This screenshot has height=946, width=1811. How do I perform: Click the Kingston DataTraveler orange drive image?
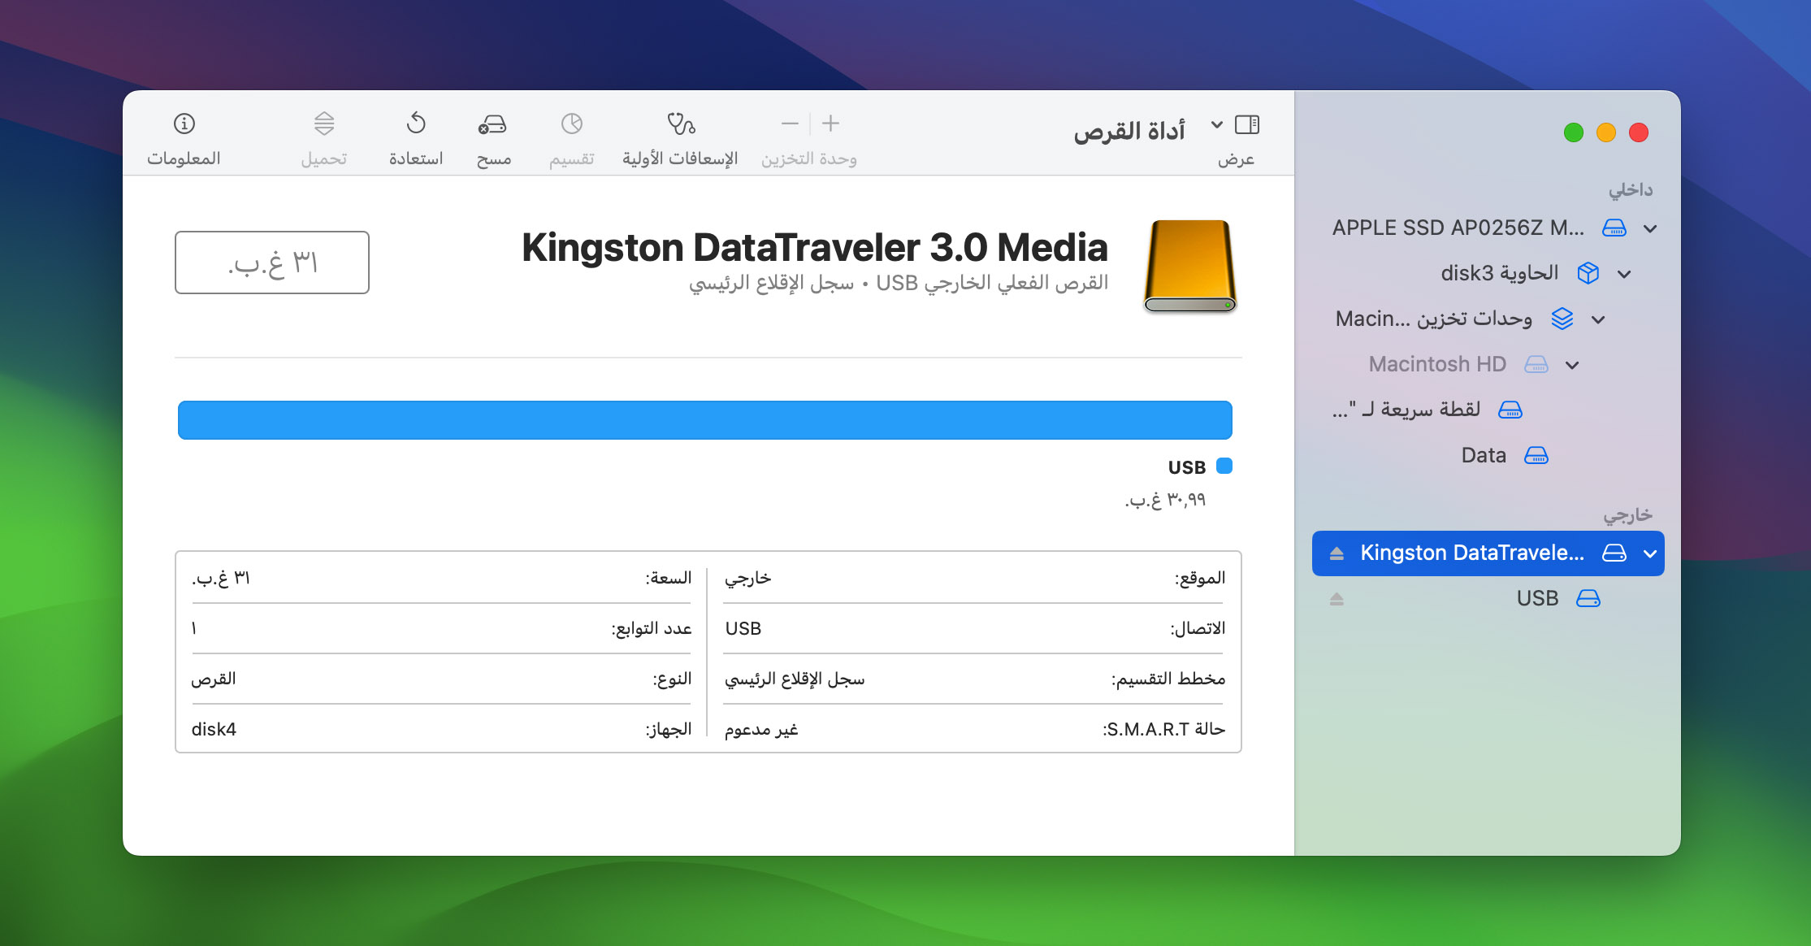(1190, 267)
